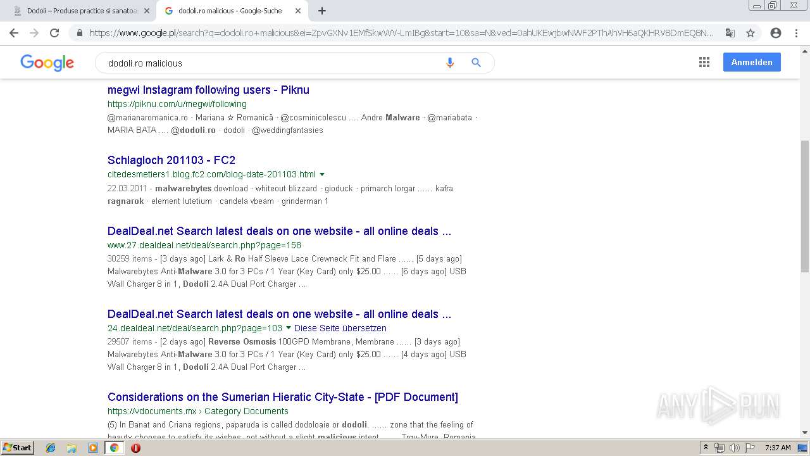810x456 pixels.
Task: Click piknu.com URL under first result
Action: click(177, 104)
